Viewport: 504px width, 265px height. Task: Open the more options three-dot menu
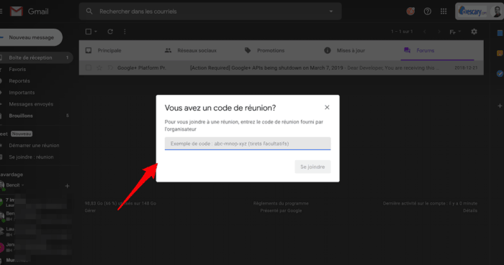click(125, 32)
